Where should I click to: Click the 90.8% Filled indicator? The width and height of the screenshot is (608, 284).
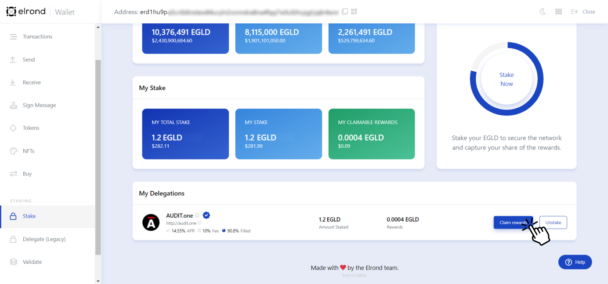point(236,230)
